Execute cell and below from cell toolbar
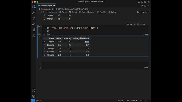 tap(135, 24)
